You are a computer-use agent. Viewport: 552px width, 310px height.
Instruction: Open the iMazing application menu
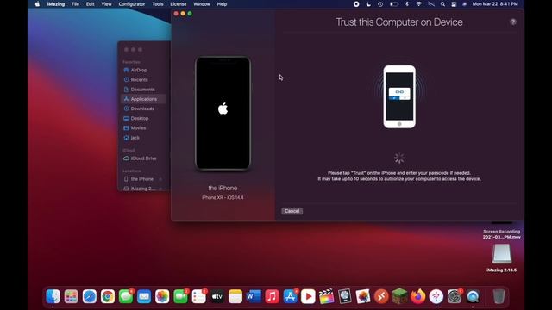[55, 4]
